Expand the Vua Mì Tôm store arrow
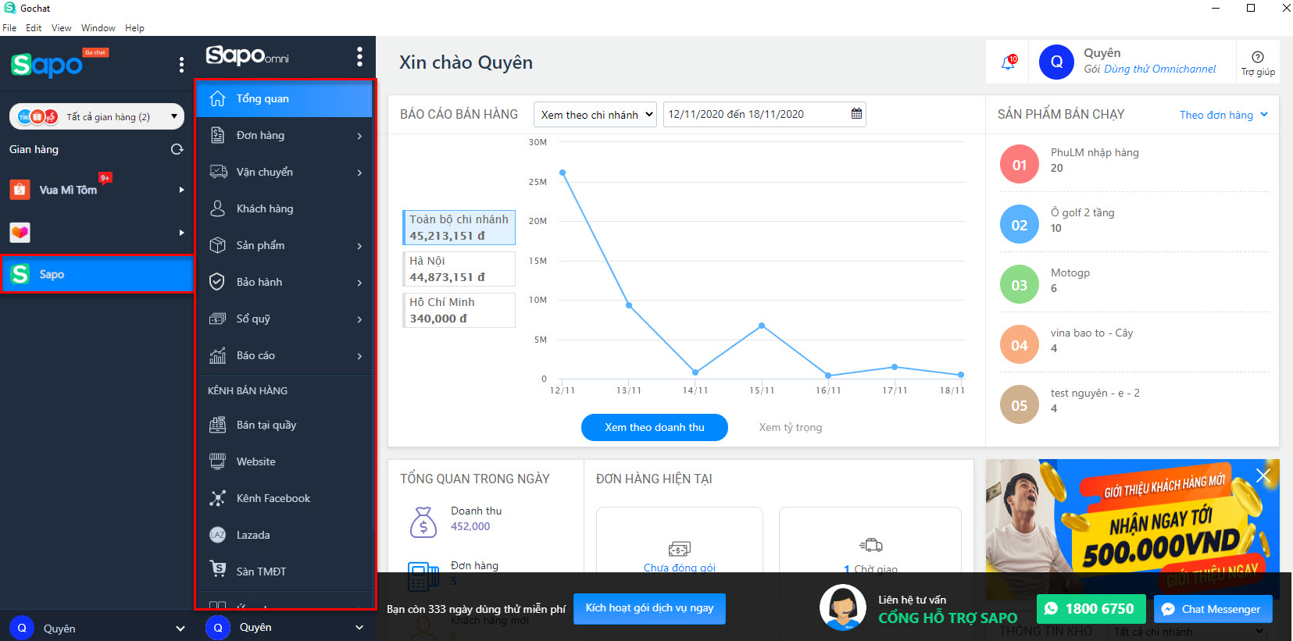 181,190
